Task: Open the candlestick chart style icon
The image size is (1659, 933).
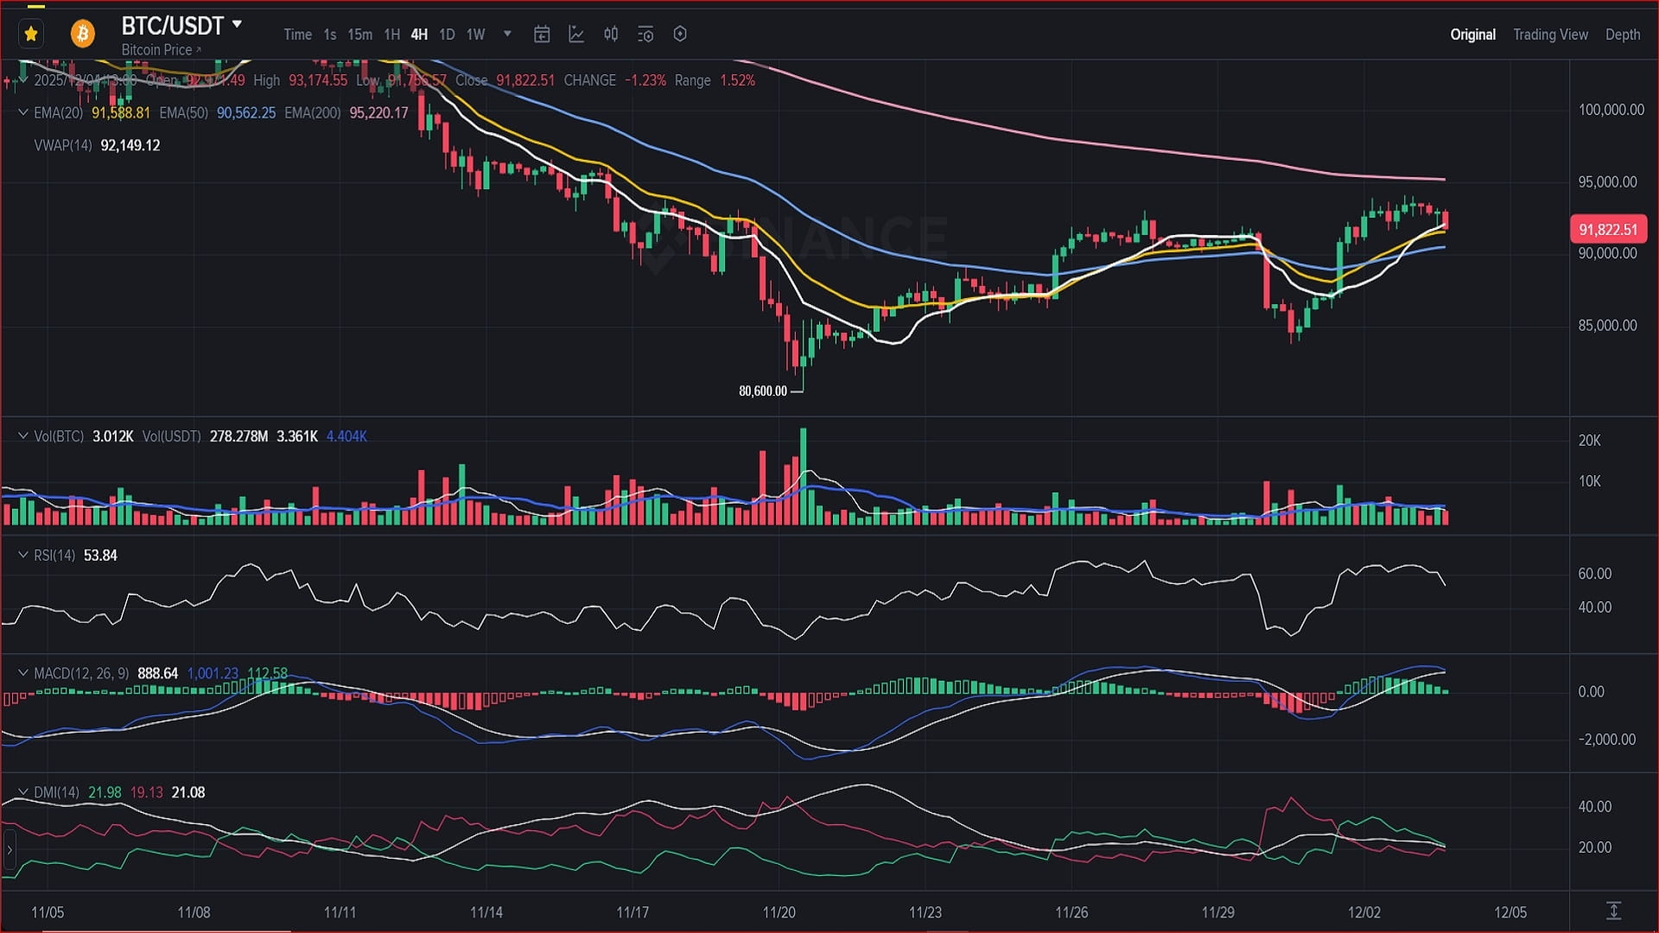Action: coord(611,35)
